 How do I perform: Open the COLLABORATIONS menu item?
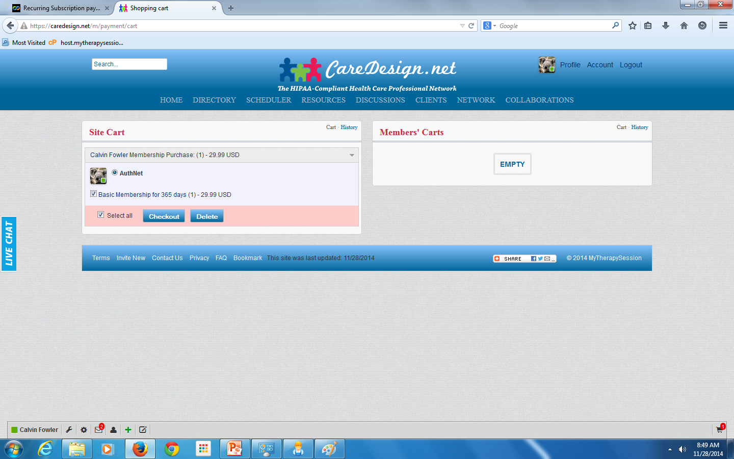[539, 100]
